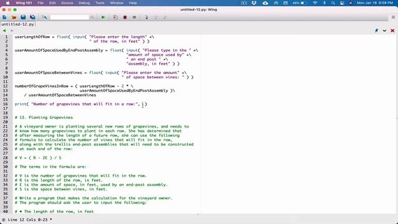
Task: Click the Step Into debugger icon
Action: [147, 17]
